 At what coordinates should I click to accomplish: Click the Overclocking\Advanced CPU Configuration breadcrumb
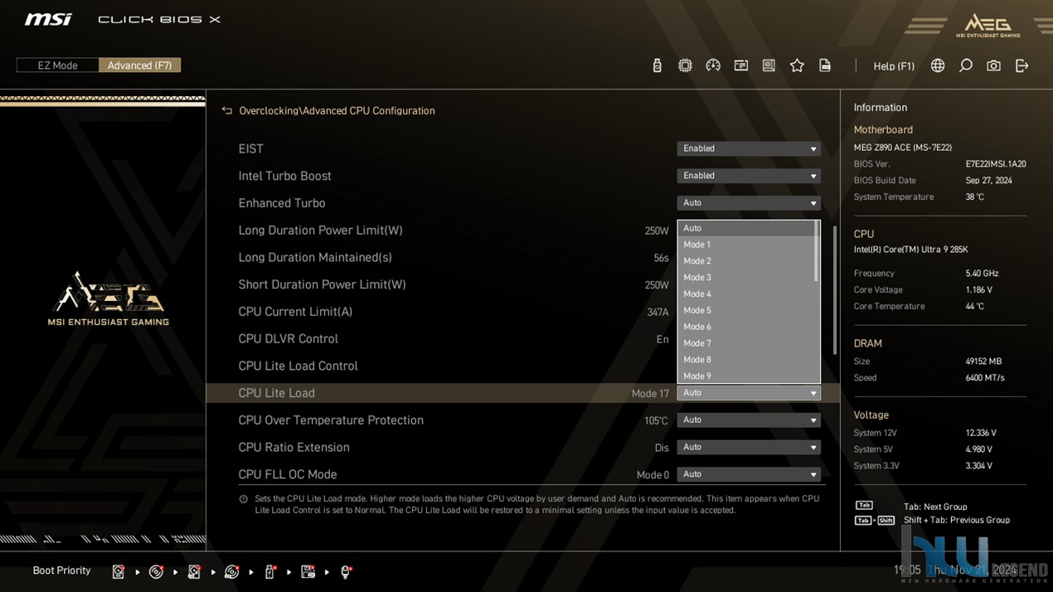point(337,110)
